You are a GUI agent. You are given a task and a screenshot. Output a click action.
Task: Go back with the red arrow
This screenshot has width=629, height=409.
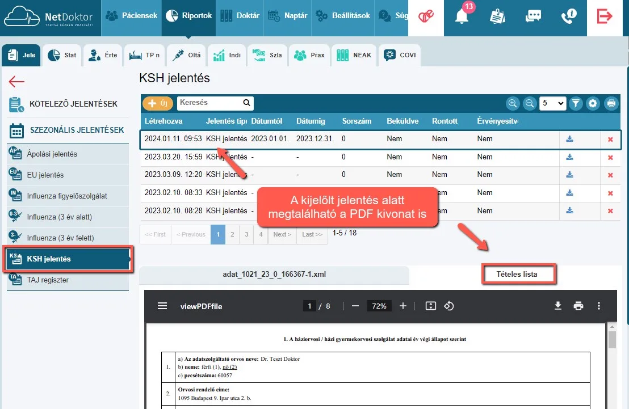pos(16,82)
